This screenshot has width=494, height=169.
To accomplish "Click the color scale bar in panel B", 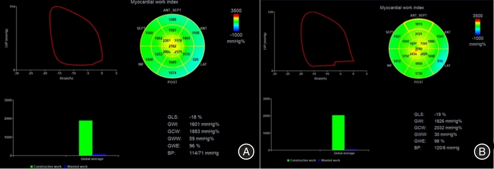I will coord(477,27).
